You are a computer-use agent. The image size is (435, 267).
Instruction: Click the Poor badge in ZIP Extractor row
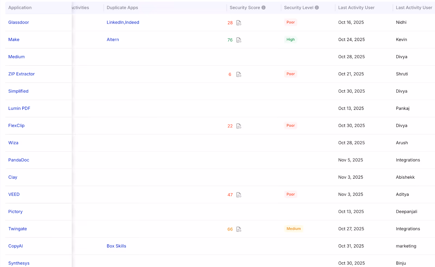pyautogui.click(x=291, y=74)
